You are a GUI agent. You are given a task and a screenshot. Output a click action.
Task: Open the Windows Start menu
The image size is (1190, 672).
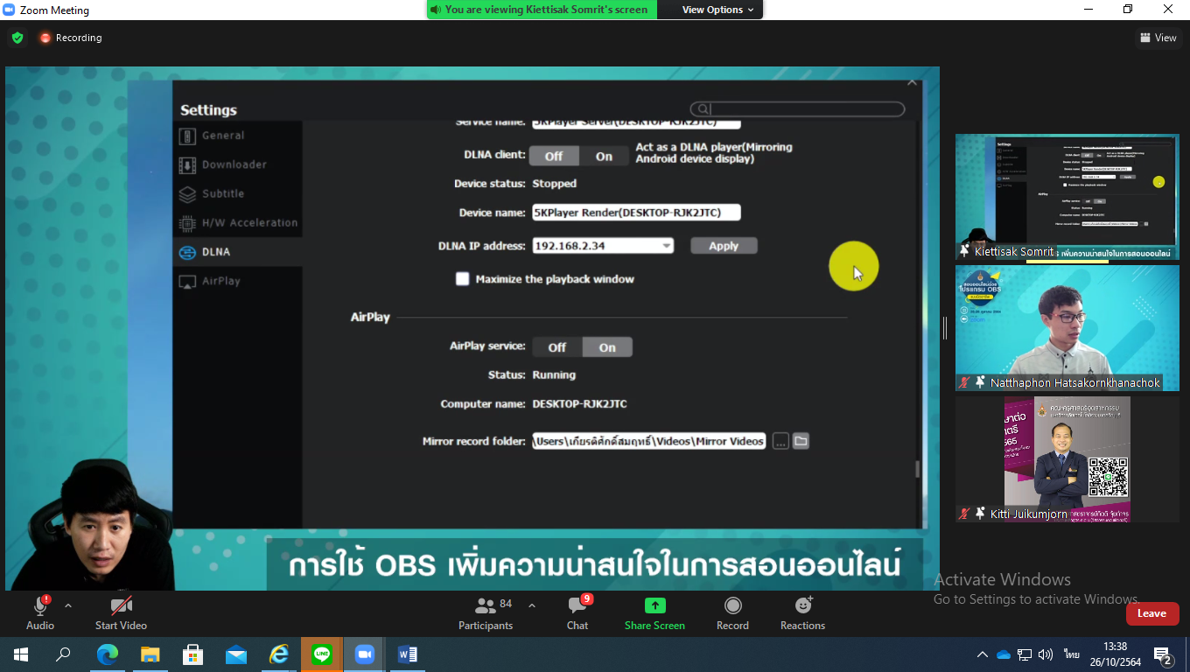point(21,654)
